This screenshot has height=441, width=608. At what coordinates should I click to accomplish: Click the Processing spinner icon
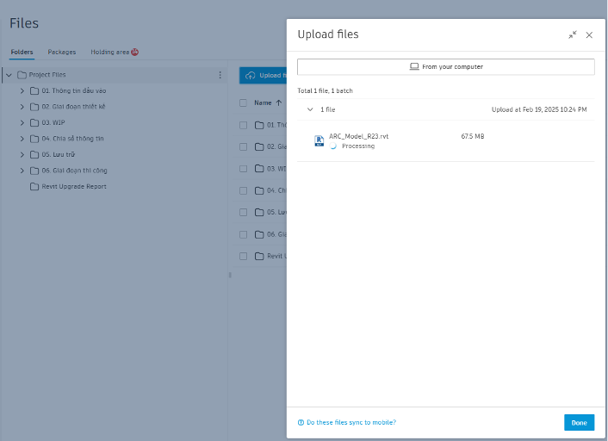(x=332, y=146)
